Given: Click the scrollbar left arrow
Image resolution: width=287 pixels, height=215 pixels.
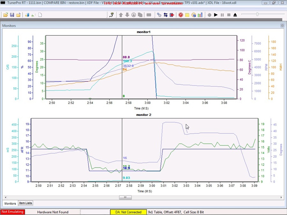Looking at the screenshot, I should pos(5,197).
